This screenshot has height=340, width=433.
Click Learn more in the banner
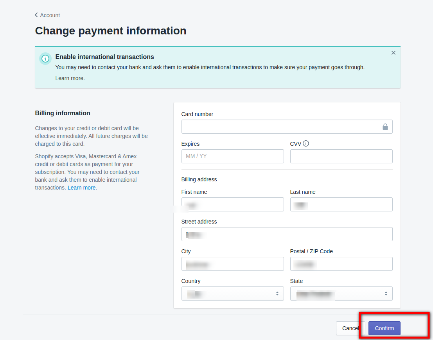pyautogui.click(x=70, y=78)
